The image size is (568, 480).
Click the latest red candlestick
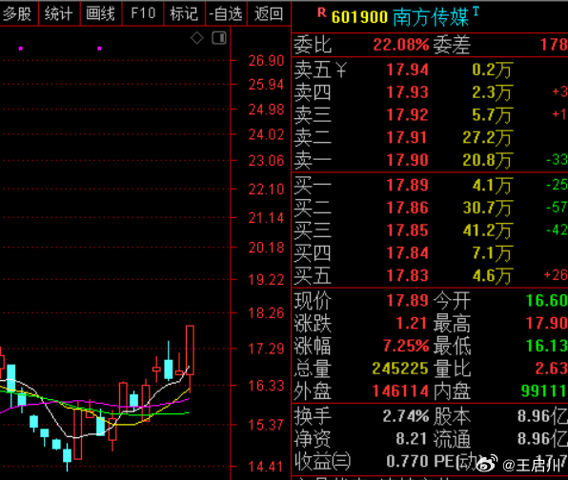point(190,350)
